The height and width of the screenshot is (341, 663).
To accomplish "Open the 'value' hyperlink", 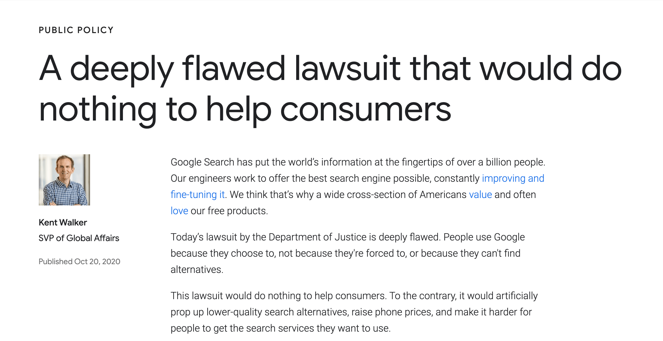I will coord(480,195).
